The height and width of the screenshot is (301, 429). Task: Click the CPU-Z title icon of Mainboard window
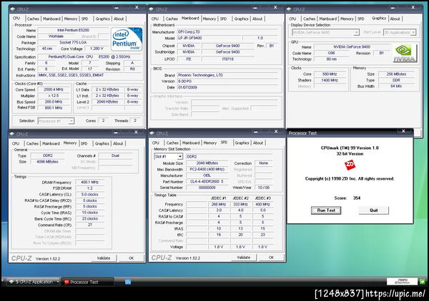pos(152,9)
